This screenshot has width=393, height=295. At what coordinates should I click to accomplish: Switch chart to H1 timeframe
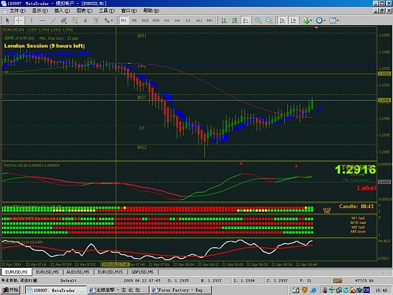[167, 21]
